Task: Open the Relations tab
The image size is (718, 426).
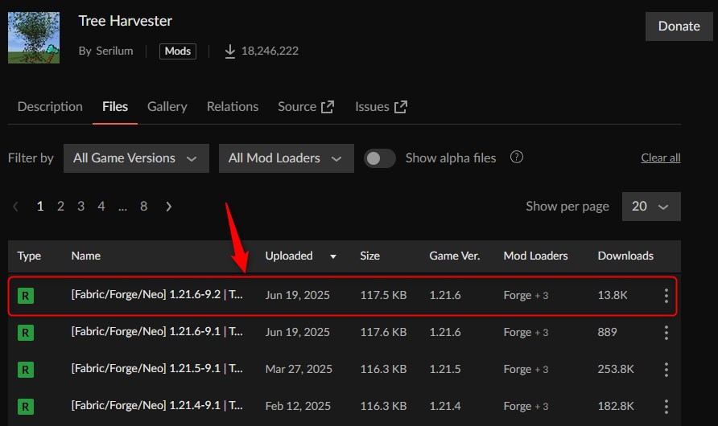Action: coord(233,106)
